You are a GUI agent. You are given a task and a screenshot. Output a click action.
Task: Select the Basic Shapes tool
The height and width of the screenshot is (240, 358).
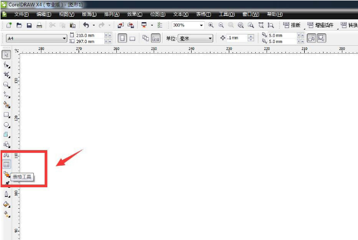coord(6,144)
